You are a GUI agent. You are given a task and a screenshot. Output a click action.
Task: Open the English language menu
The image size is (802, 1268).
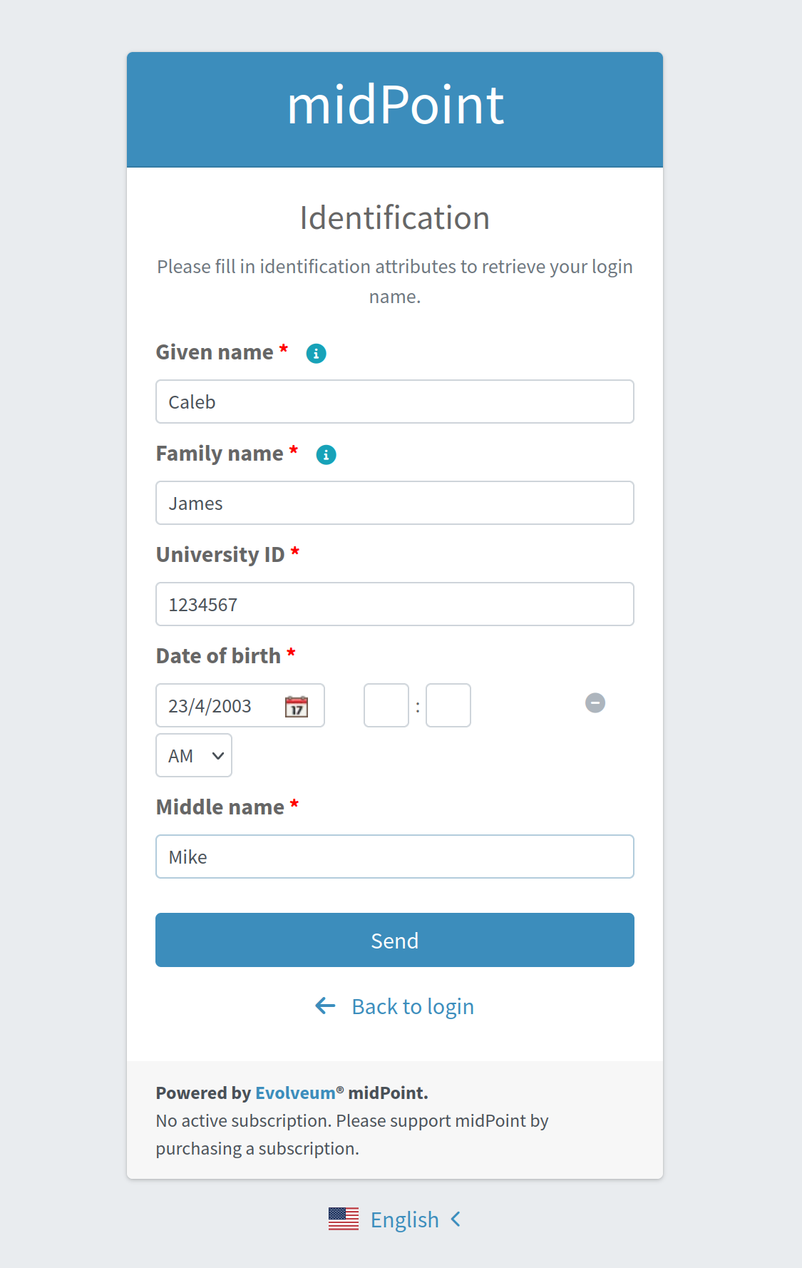404,1220
